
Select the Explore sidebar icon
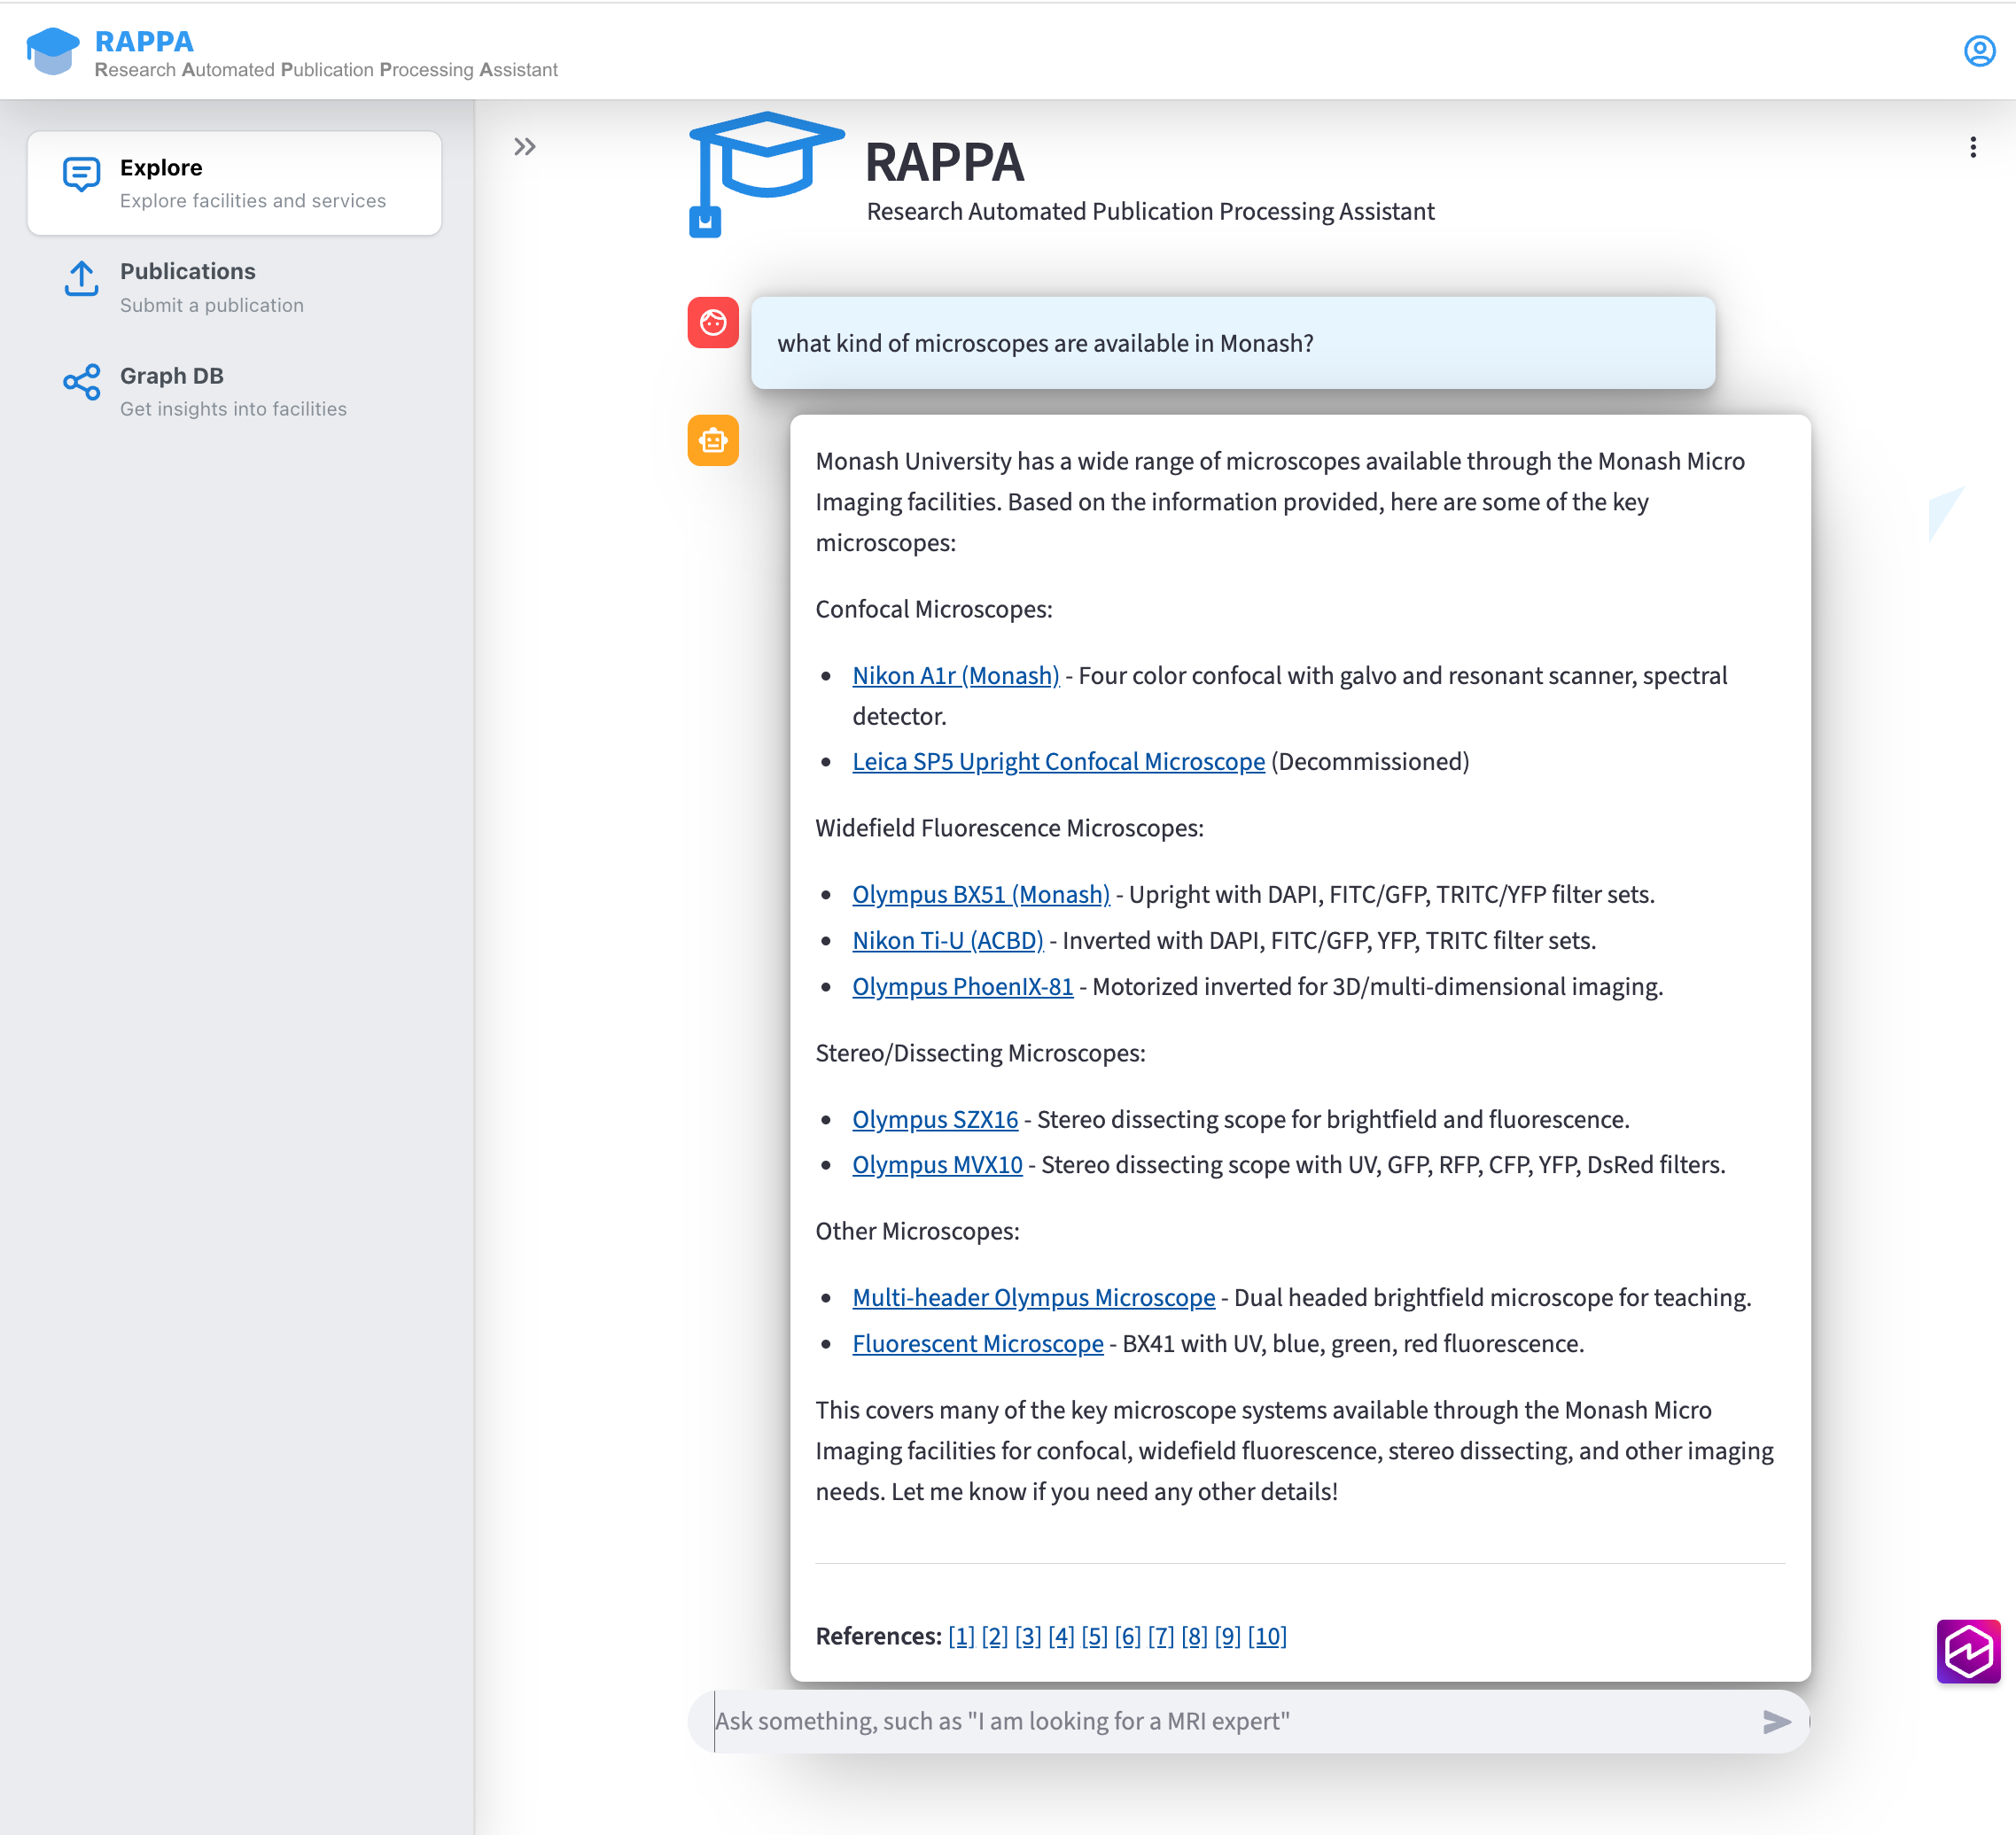tap(80, 173)
